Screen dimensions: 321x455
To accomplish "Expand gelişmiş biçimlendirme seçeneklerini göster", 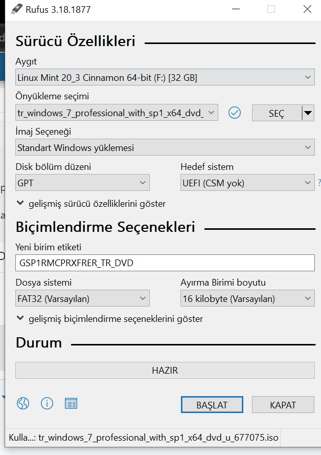I will pos(109,319).
